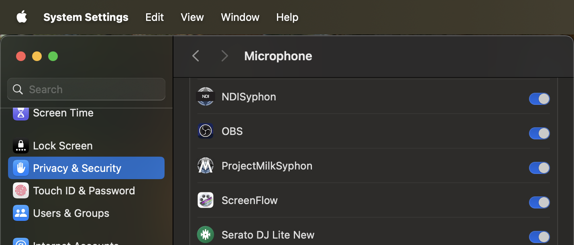Open the System Settings menu
The image size is (574, 245).
tap(86, 17)
